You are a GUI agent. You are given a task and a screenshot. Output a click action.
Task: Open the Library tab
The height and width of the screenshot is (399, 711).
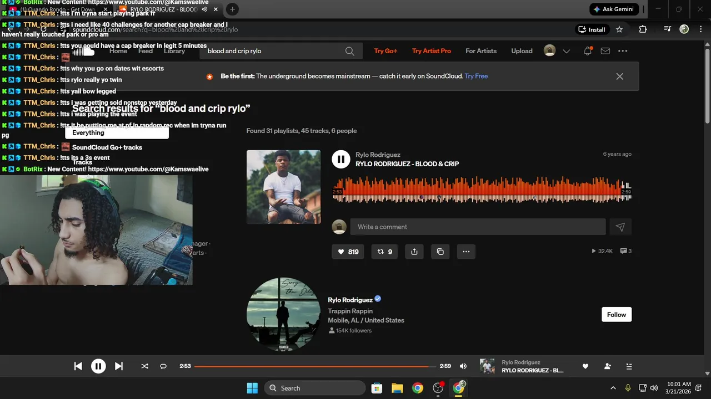[x=174, y=51]
